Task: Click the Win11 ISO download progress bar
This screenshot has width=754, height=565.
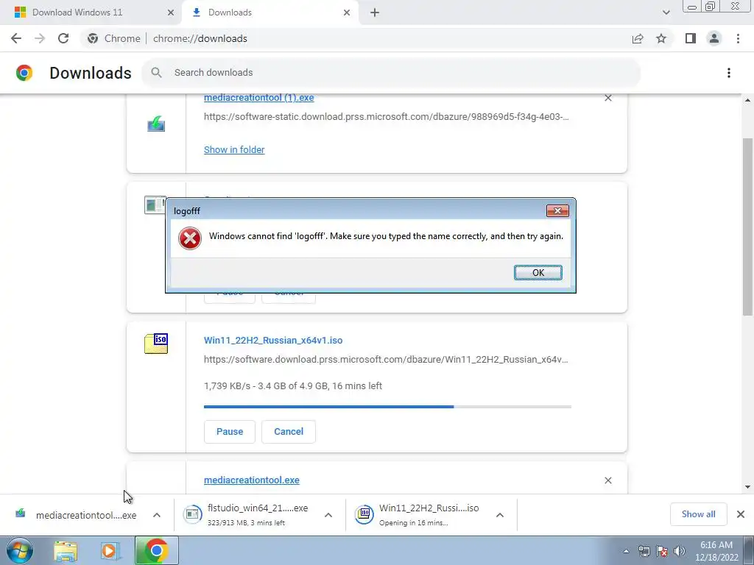Action: pyautogui.click(x=387, y=407)
